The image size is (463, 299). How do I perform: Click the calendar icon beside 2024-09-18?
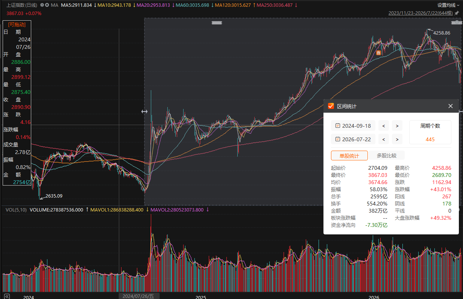tap(338, 126)
